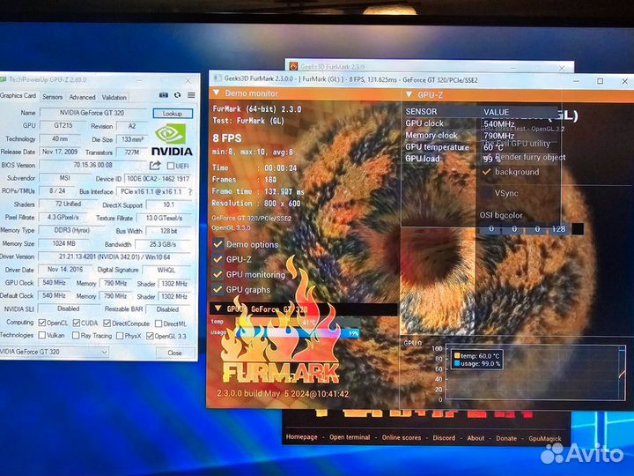Toggle the Ray Tracing checkbox
The height and width of the screenshot is (476, 634).
(x=76, y=336)
